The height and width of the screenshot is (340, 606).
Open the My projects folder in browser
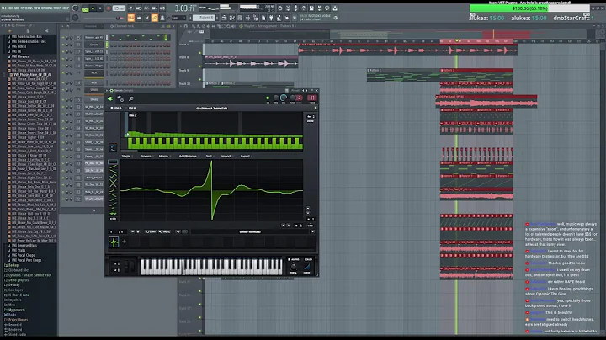coord(15,310)
